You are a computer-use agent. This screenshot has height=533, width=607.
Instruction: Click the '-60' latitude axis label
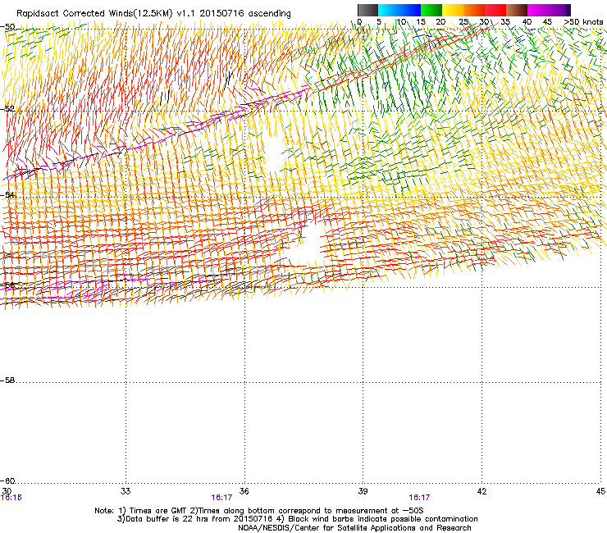(7, 481)
